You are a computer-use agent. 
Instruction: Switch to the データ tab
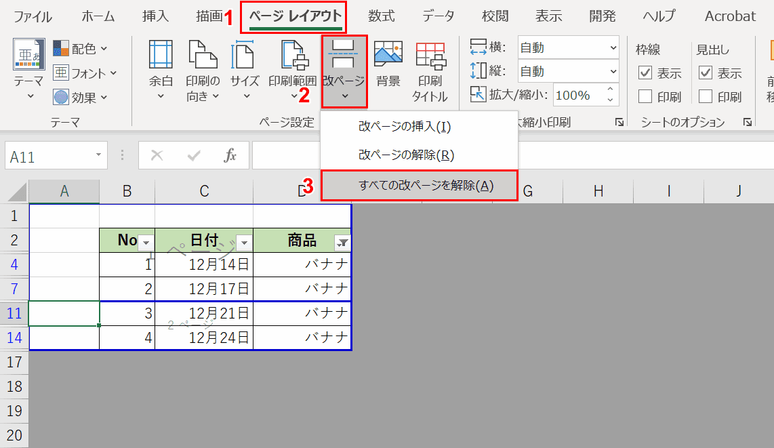439,16
